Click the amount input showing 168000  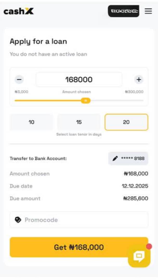[79, 80]
